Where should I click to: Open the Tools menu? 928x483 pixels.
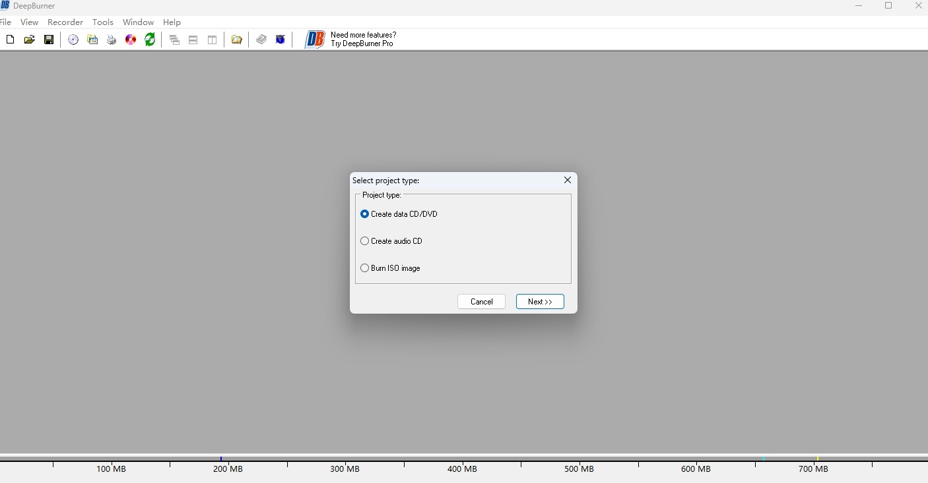pyautogui.click(x=102, y=22)
